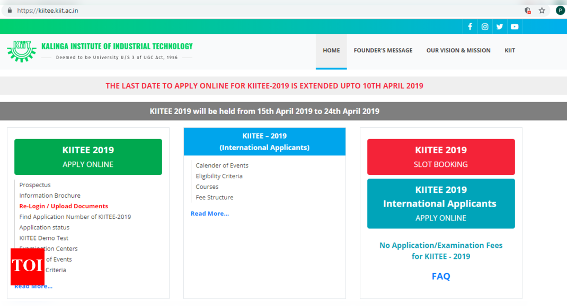Open the FAQ link

point(441,276)
